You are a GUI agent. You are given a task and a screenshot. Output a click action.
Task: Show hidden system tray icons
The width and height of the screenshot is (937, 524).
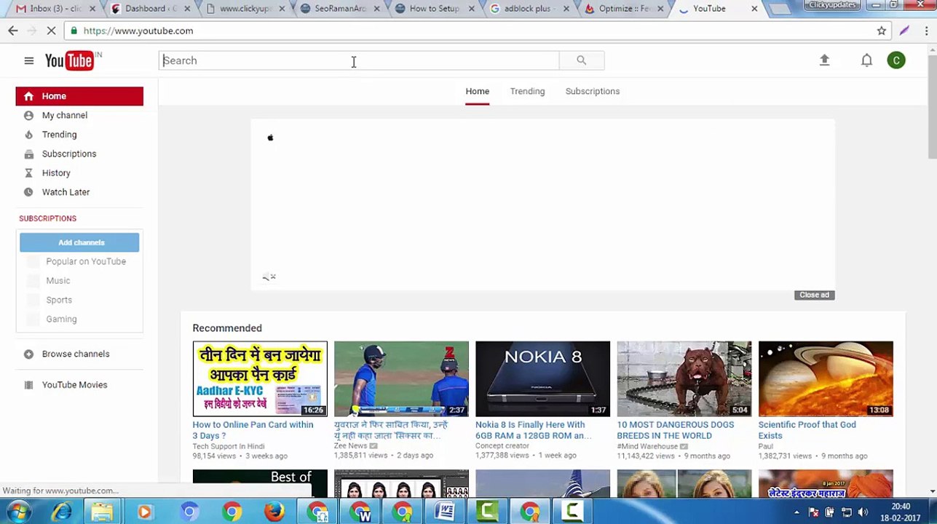[x=796, y=512]
